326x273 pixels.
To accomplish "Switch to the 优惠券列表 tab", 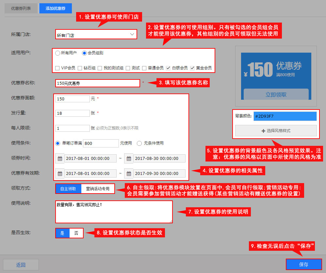I will [x=21, y=8].
